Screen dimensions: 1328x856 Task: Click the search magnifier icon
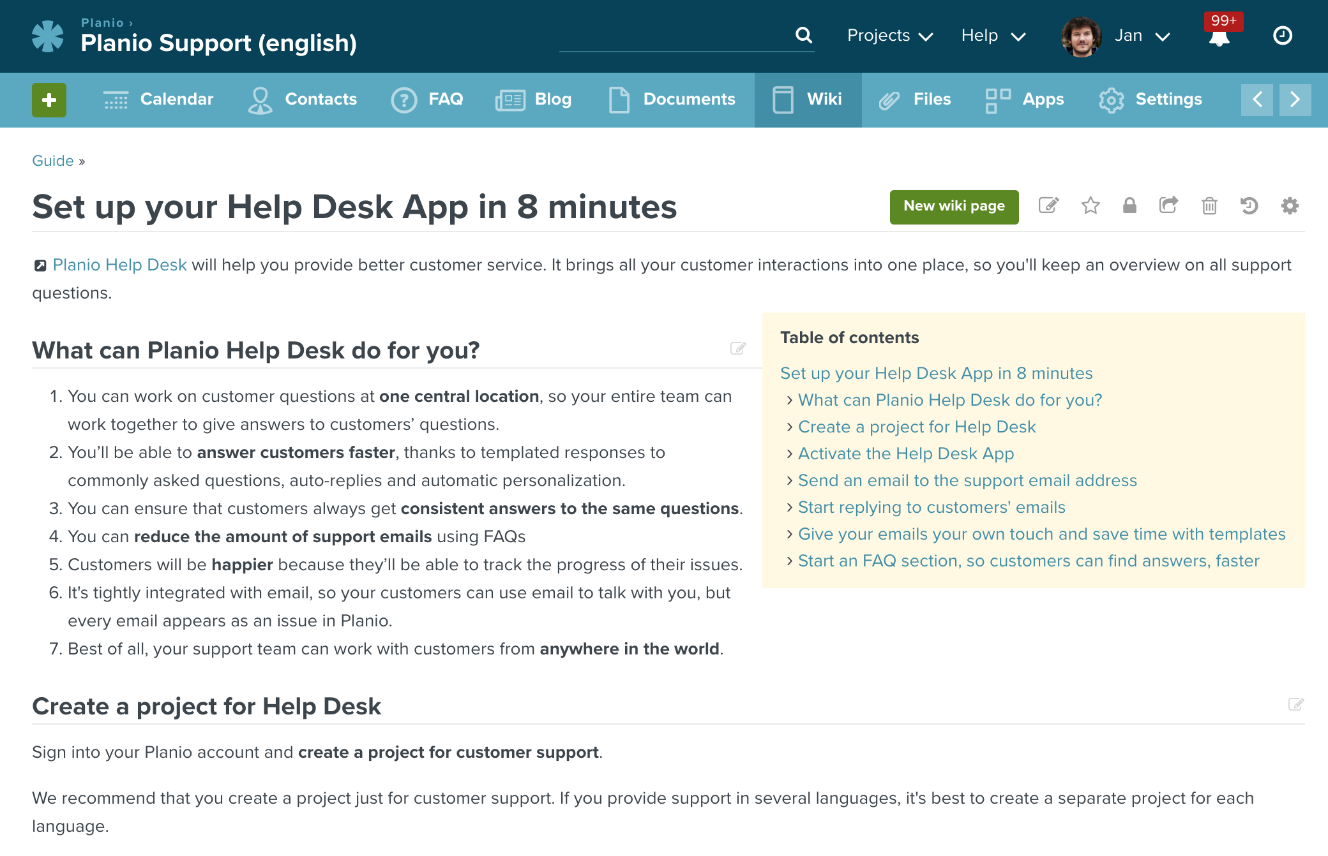pyautogui.click(x=804, y=35)
